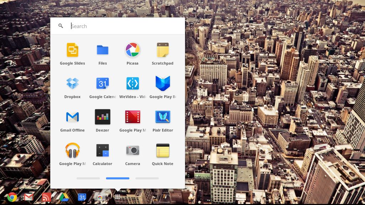Open Google Slides
This screenshot has height=205, width=365.
pos(72,50)
